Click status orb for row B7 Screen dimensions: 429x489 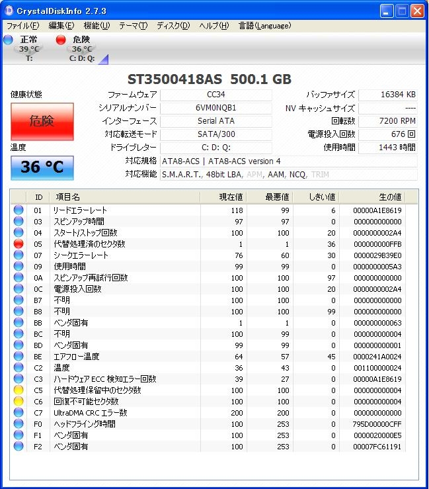coord(19,300)
